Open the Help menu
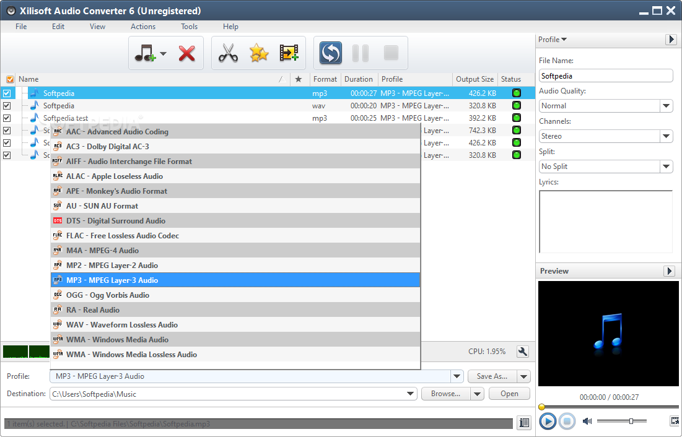 (x=230, y=27)
